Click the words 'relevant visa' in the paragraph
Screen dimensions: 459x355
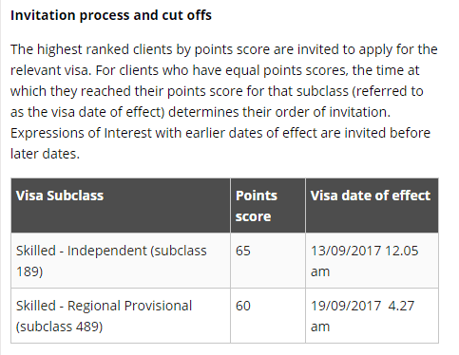50,70
